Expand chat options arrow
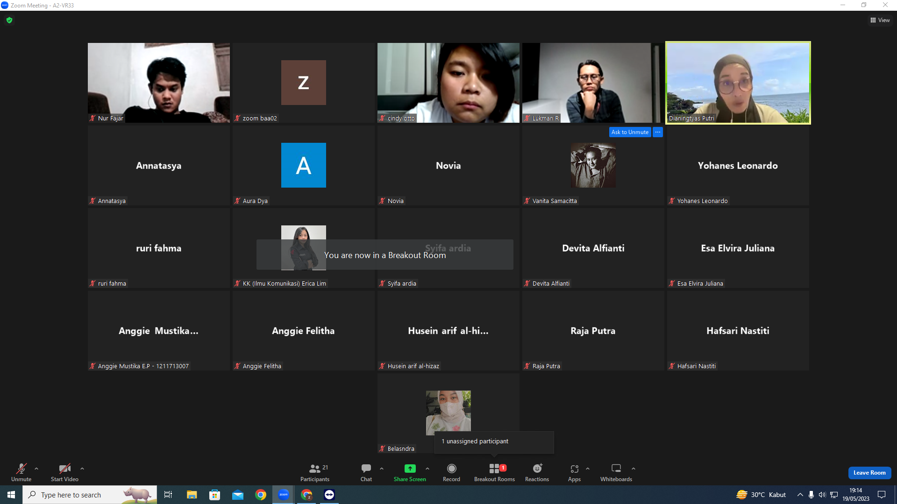 click(x=382, y=469)
